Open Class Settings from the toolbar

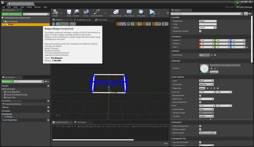point(116,13)
